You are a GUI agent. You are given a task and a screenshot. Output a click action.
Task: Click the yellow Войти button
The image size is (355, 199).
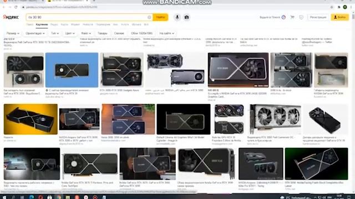pyautogui.click(x=339, y=17)
